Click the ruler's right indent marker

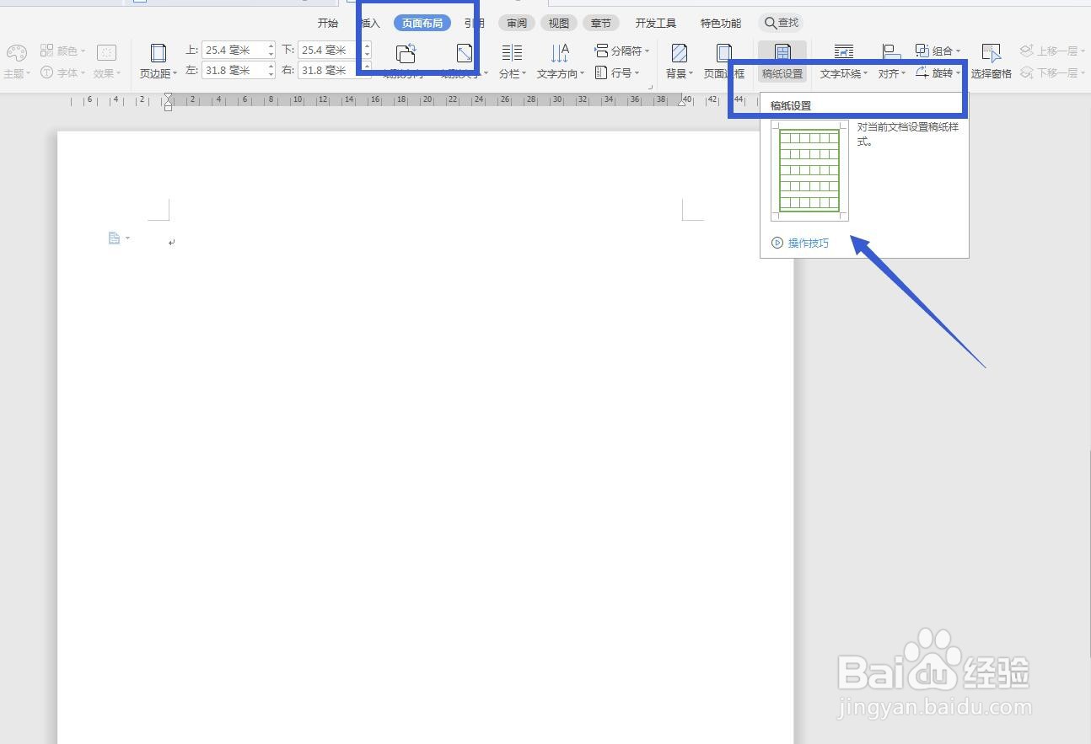click(x=682, y=103)
